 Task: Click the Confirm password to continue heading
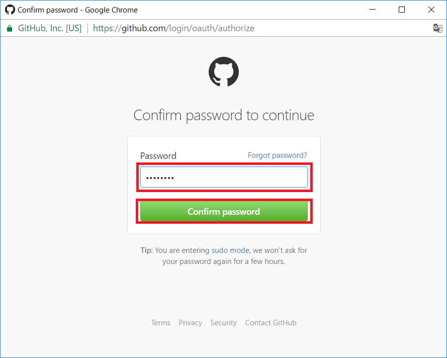click(x=224, y=115)
